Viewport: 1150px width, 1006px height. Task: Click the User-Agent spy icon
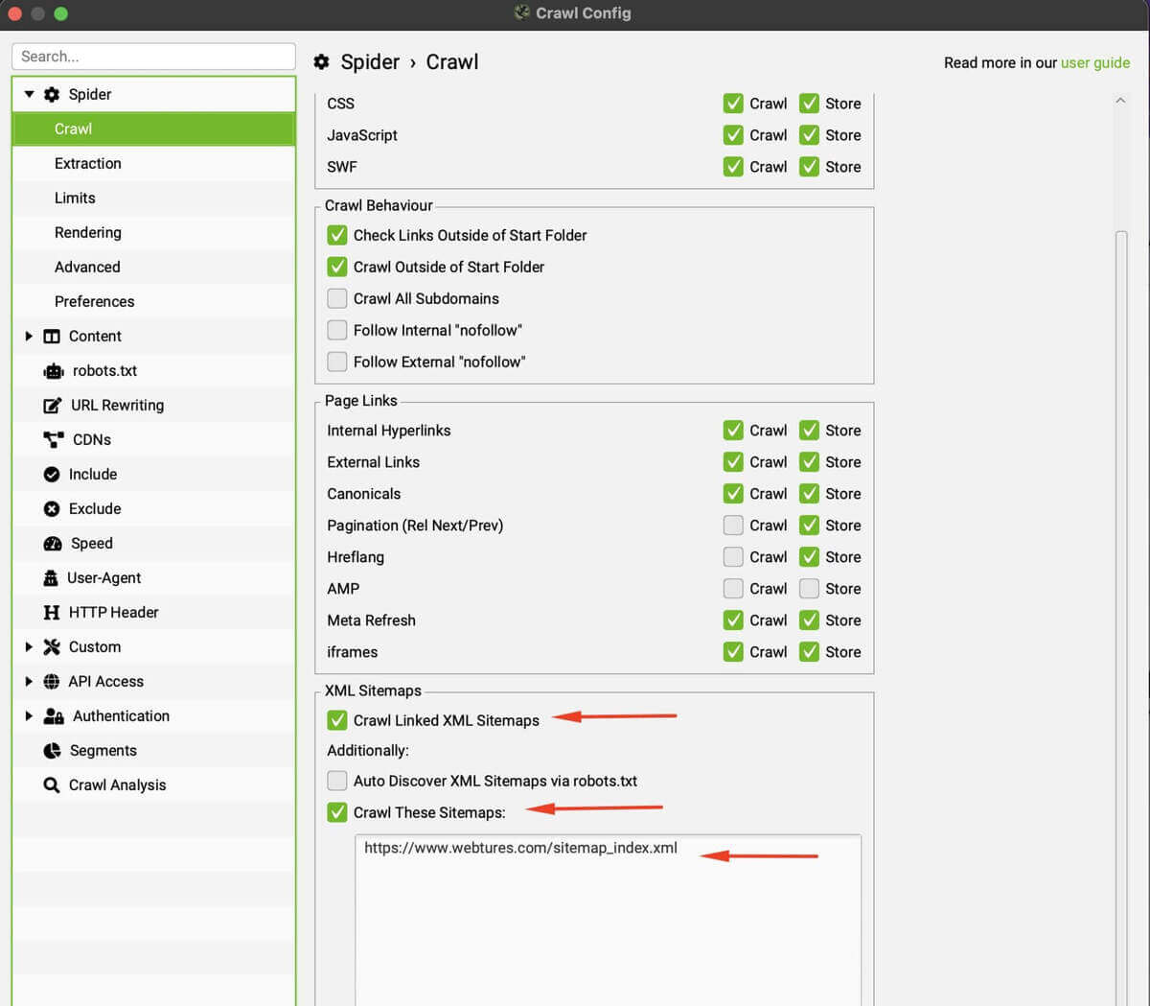[51, 578]
